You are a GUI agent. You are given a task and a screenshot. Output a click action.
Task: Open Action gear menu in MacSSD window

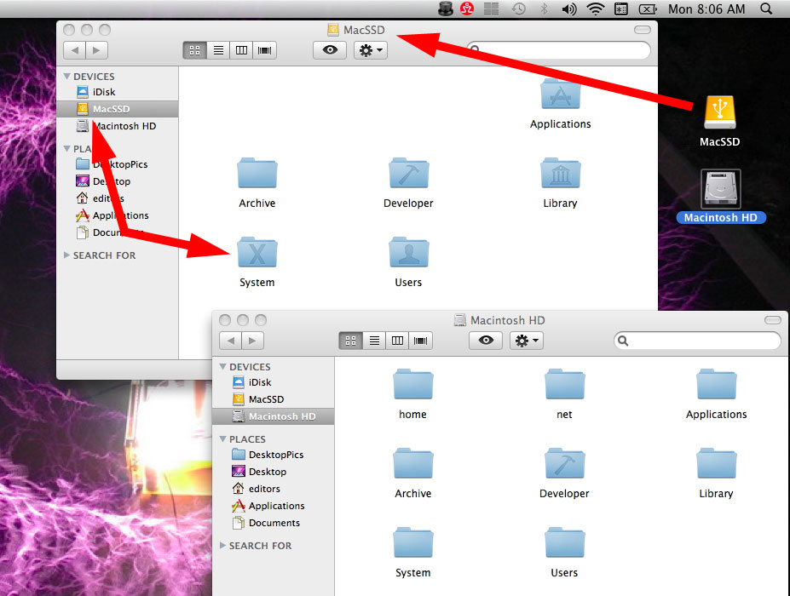pyautogui.click(x=371, y=50)
